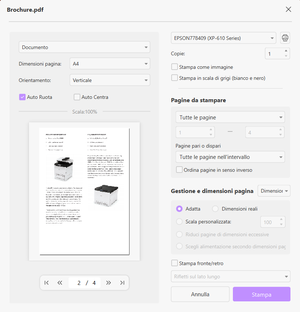300x312 pixels.
Task: Decrease custom scale value arrow
Action: click(281, 224)
